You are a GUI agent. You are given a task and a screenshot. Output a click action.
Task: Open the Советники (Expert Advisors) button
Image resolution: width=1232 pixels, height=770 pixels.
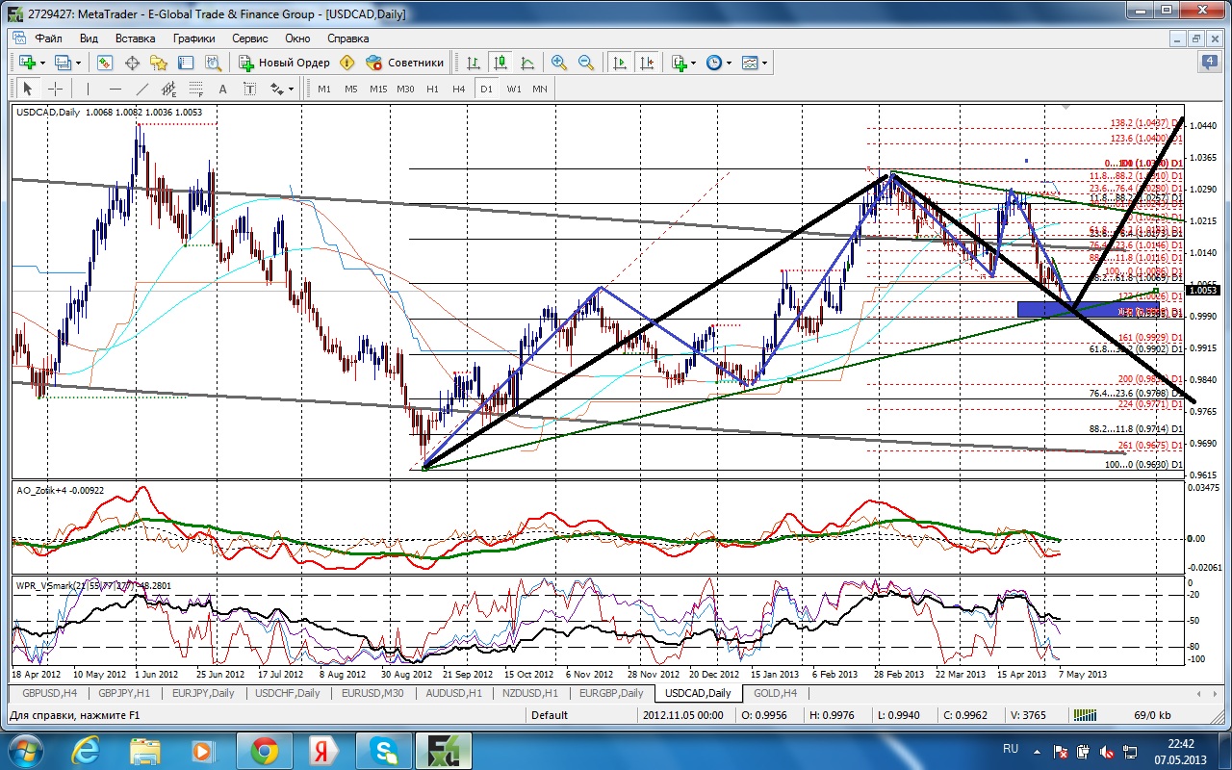405,63
